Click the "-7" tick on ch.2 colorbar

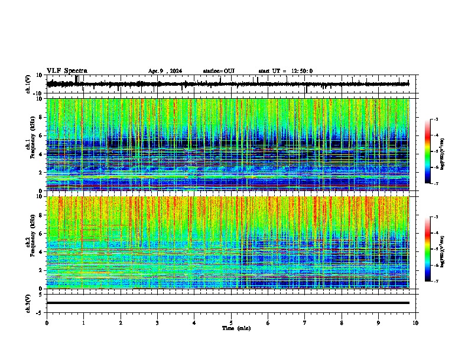(435, 281)
